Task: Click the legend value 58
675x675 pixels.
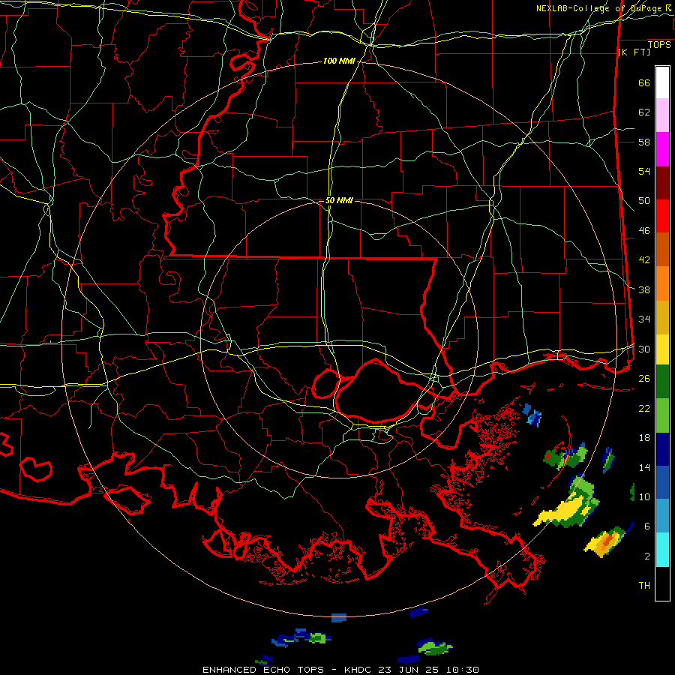Action: pyautogui.click(x=644, y=142)
